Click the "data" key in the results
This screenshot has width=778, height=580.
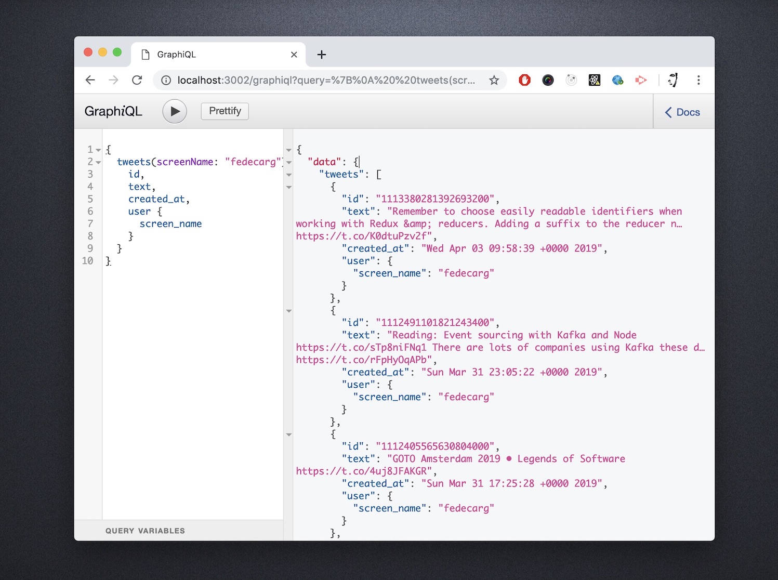click(325, 162)
